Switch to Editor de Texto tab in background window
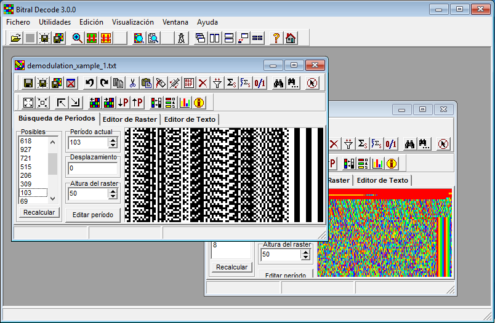Viewport: 495px width, 323px height. pyautogui.click(x=382, y=180)
